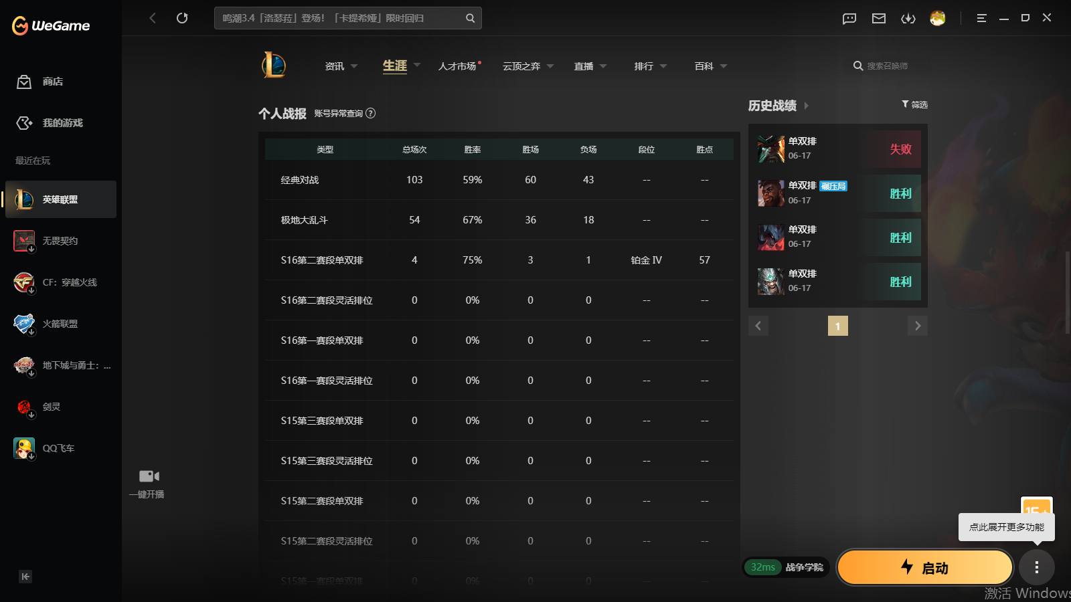The image size is (1071, 602).
Task: Go to previous page of match history
Action: tap(758, 326)
